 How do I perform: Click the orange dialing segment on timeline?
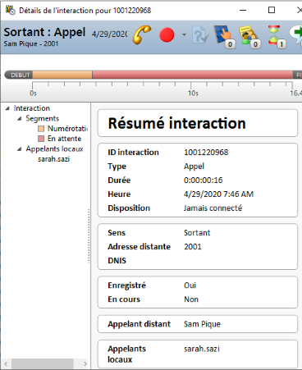tap(62, 75)
